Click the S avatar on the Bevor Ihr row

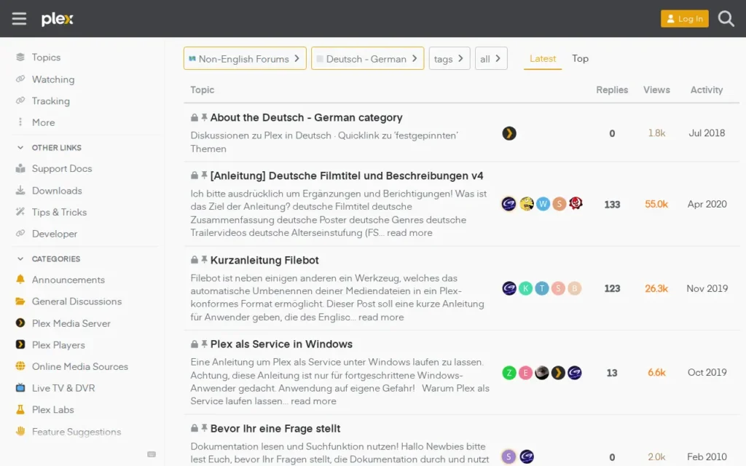pyautogui.click(x=509, y=457)
